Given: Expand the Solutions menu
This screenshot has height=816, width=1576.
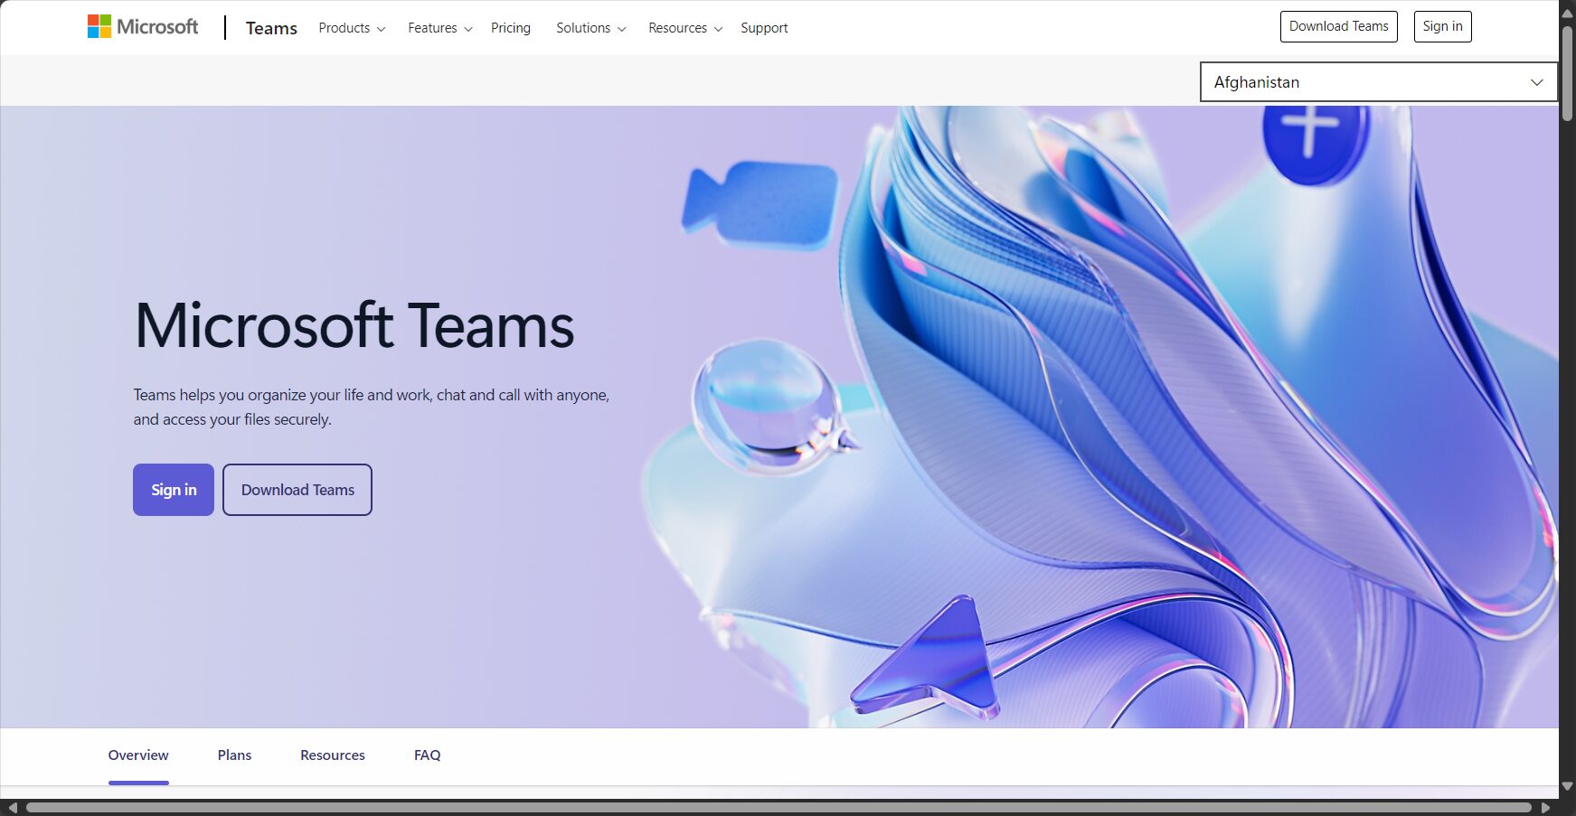Looking at the screenshot, I should coord(591,28).
